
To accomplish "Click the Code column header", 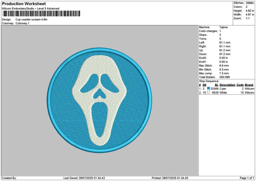I will coord(240,85).
